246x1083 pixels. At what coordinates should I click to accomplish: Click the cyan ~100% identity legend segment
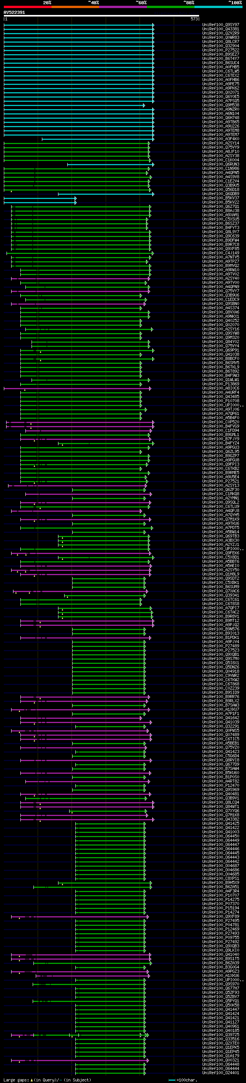(218, 7)
